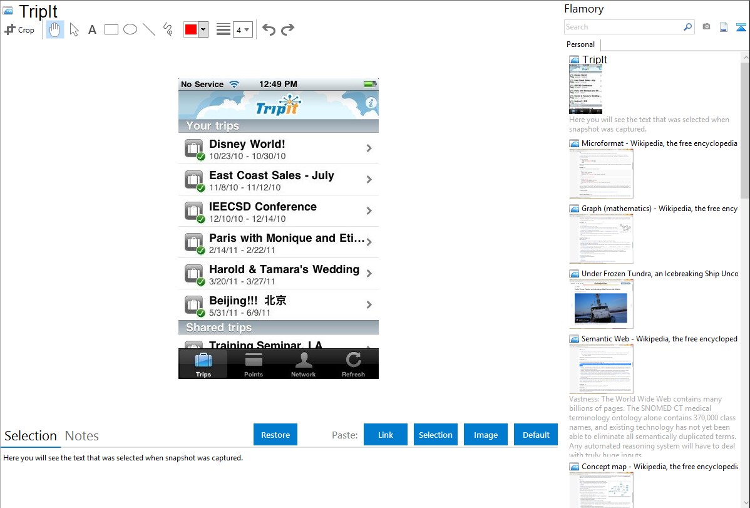Select the Network tab in bottom bar
Image resolution: width=750 pixels, height=508 pixels.
303,365
